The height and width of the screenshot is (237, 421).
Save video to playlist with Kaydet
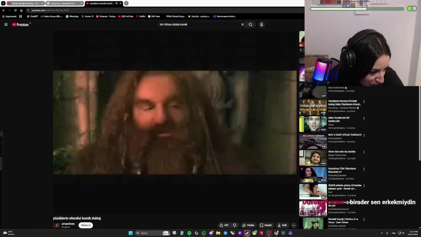tap(266, 225)
